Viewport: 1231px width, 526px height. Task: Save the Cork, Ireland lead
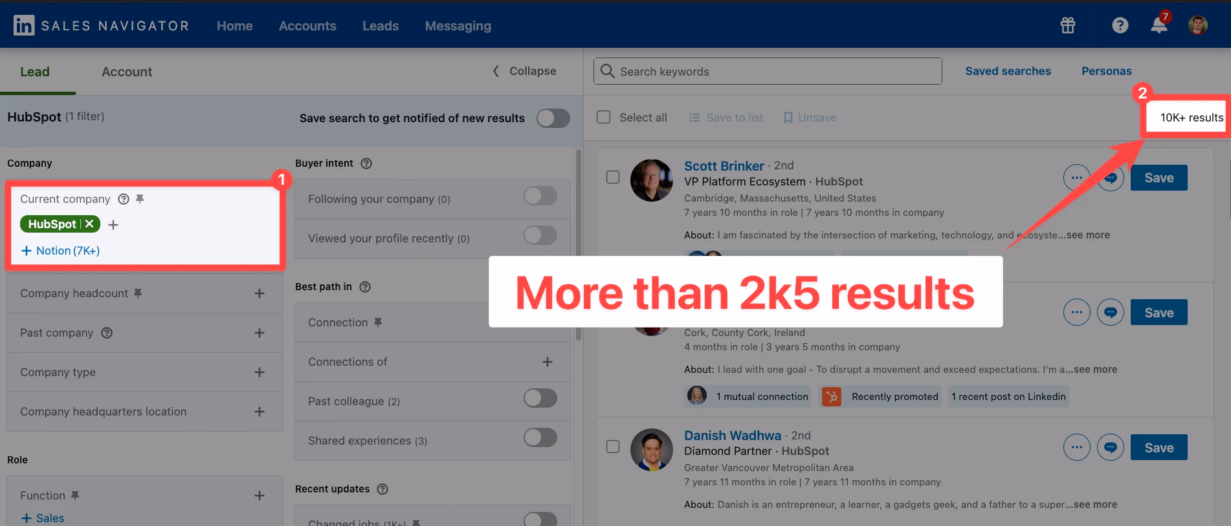(x=1159, y=312)
